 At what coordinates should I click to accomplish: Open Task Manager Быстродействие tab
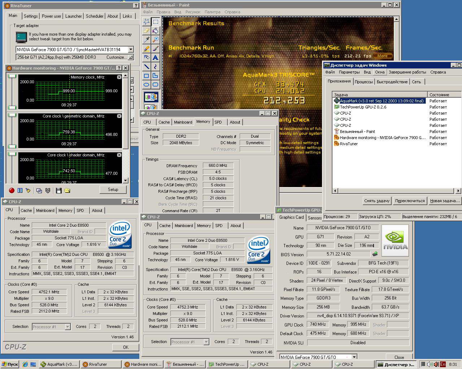(392, 82)
